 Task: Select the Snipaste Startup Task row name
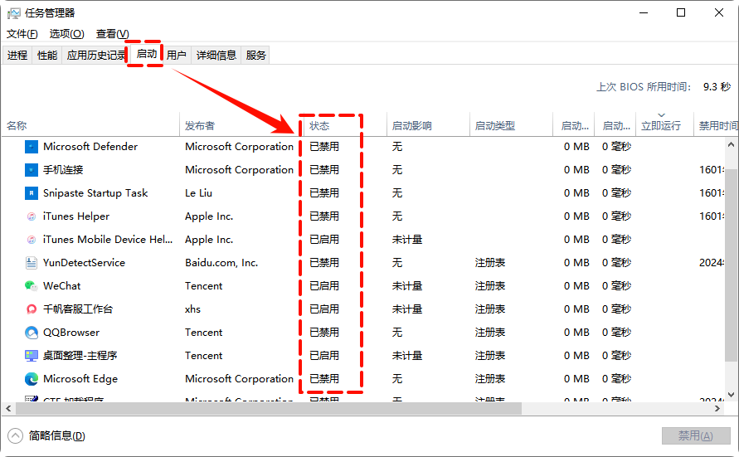pyautogui.click(x=95, y=193)
